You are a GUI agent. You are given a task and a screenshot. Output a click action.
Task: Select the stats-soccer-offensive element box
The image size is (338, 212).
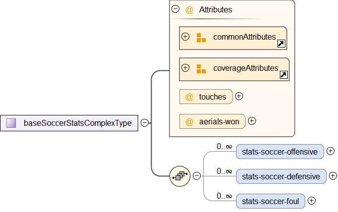coord(280,152)
